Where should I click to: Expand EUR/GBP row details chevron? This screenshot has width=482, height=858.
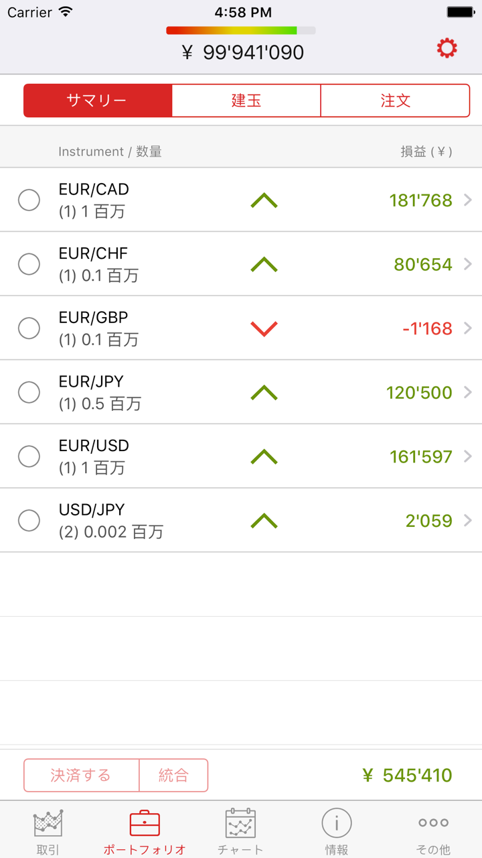click(x=467, y=328)
